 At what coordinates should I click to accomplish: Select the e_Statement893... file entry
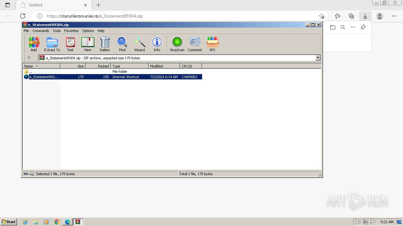click(112, 77)
